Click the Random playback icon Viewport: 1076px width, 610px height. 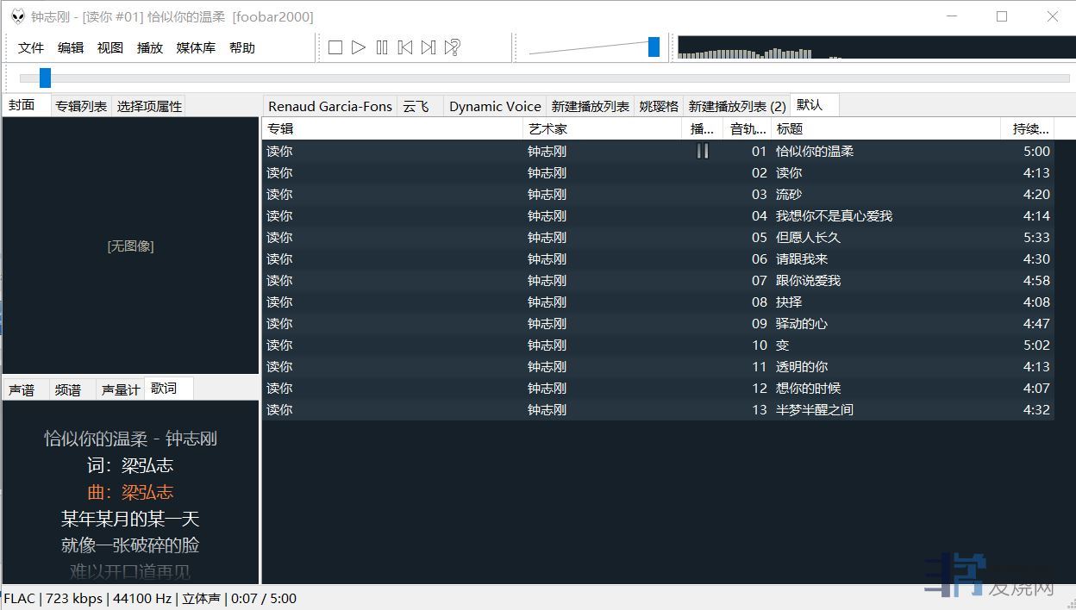[x=452, y=47]
